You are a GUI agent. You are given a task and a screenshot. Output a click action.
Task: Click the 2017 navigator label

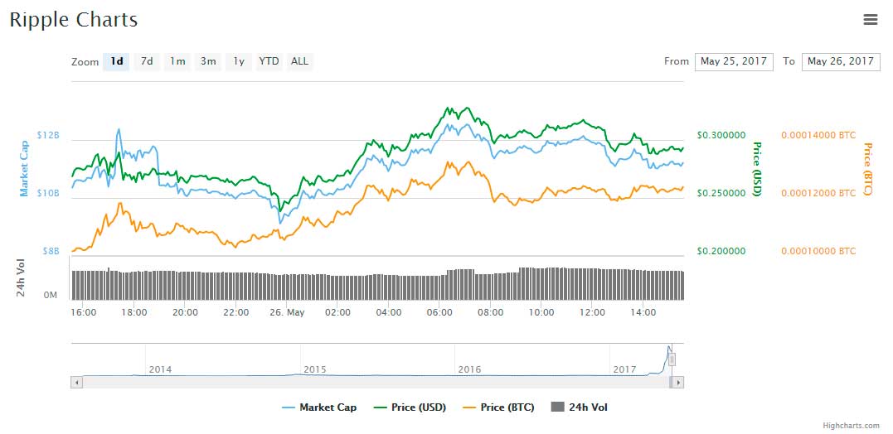pos(624,369)
